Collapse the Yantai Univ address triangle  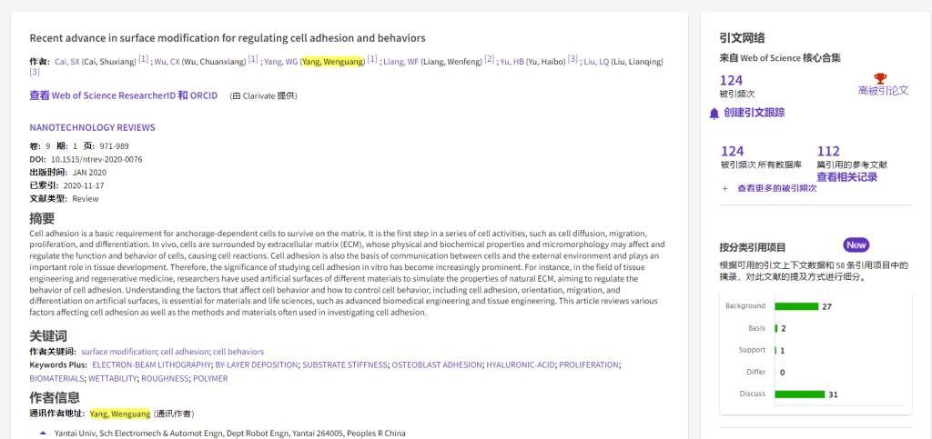click(43, 433)
